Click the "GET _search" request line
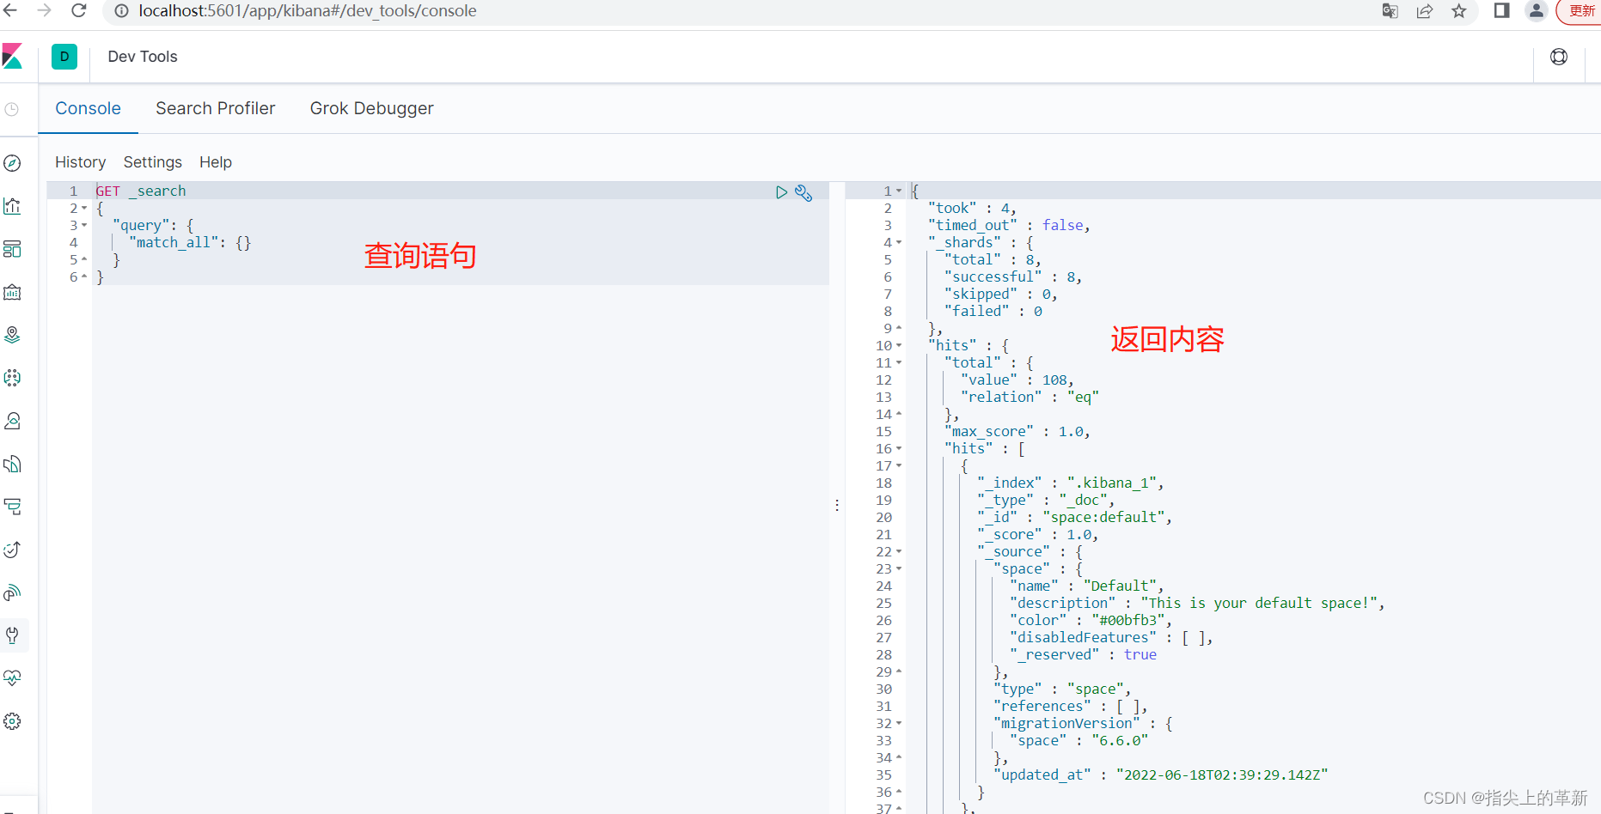This screenshot has width=1601, height=814. 141,191
